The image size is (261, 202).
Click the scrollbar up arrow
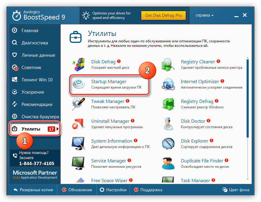[x=247, y=58]
